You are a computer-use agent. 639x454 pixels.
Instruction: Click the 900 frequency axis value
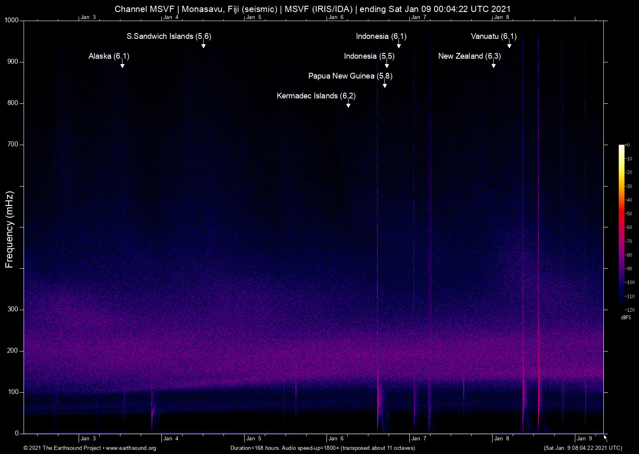tap(13, 62)
